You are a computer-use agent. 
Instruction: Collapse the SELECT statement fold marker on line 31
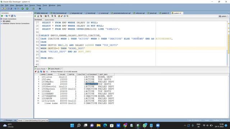[x=40, y=35]
